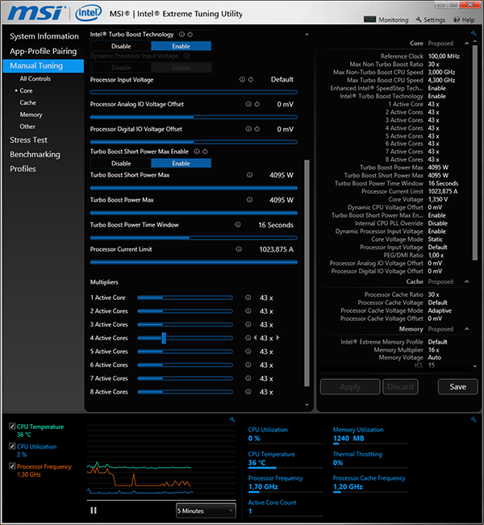Viewport: 484px width, 525px height.
Task: Click the Turbo Boost Power Time Window slider
Action: click(194, 238)
